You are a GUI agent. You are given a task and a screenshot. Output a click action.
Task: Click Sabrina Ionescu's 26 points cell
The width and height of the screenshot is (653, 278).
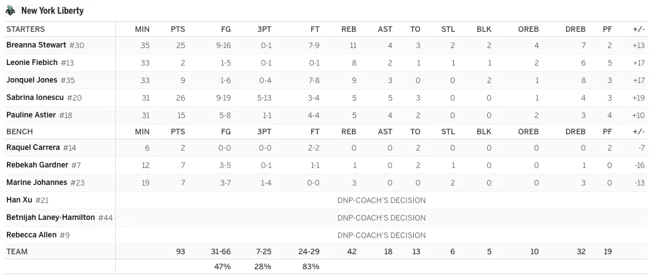180,97
